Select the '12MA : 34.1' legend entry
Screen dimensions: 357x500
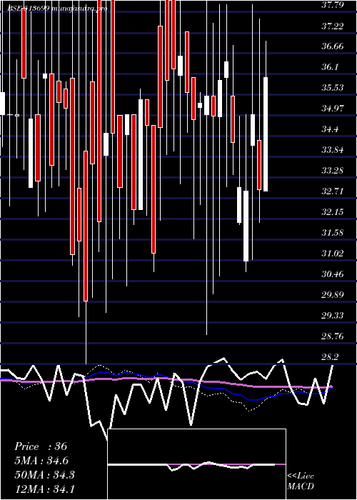[44, 489]
